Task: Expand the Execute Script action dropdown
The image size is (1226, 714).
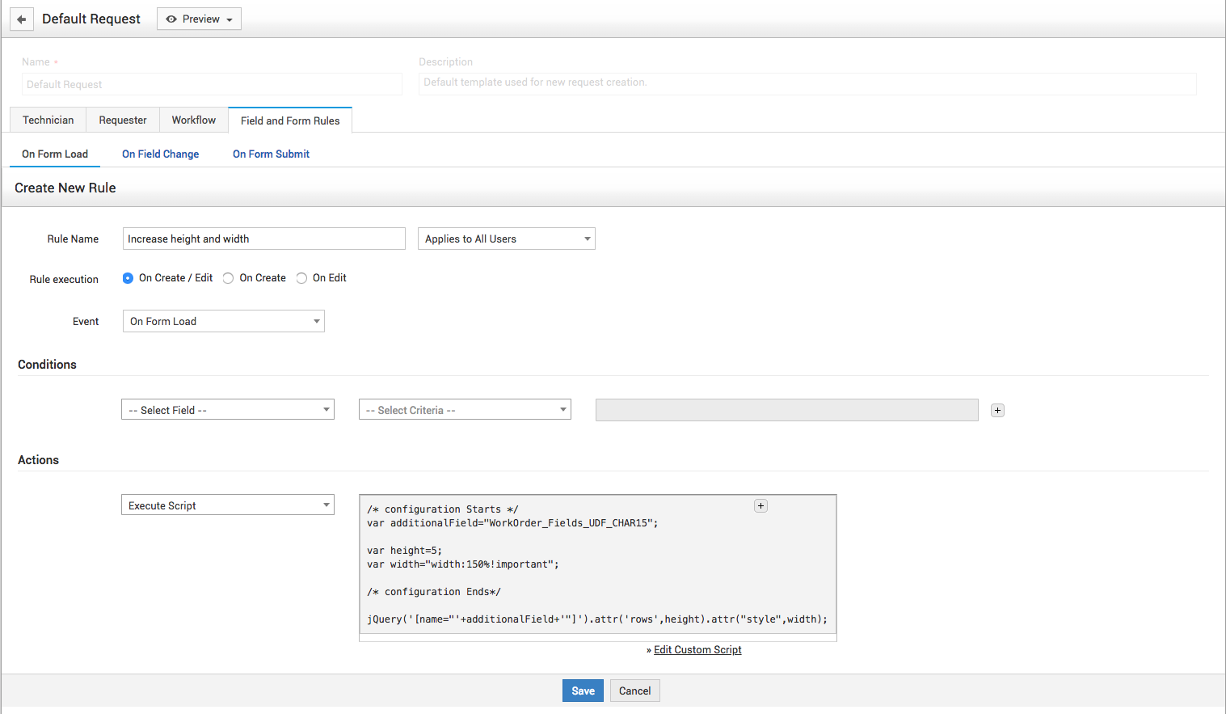Action: (x=227, y=506)
